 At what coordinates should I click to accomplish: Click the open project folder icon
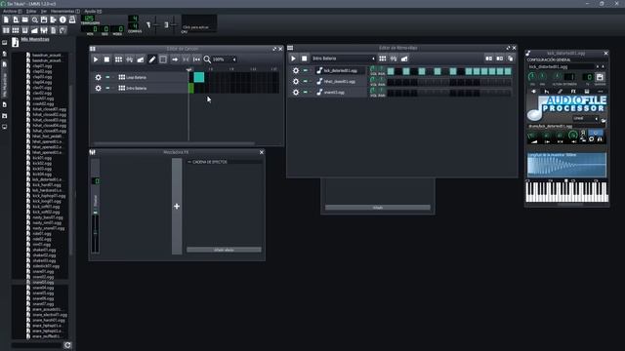click(x=25, y=19)
